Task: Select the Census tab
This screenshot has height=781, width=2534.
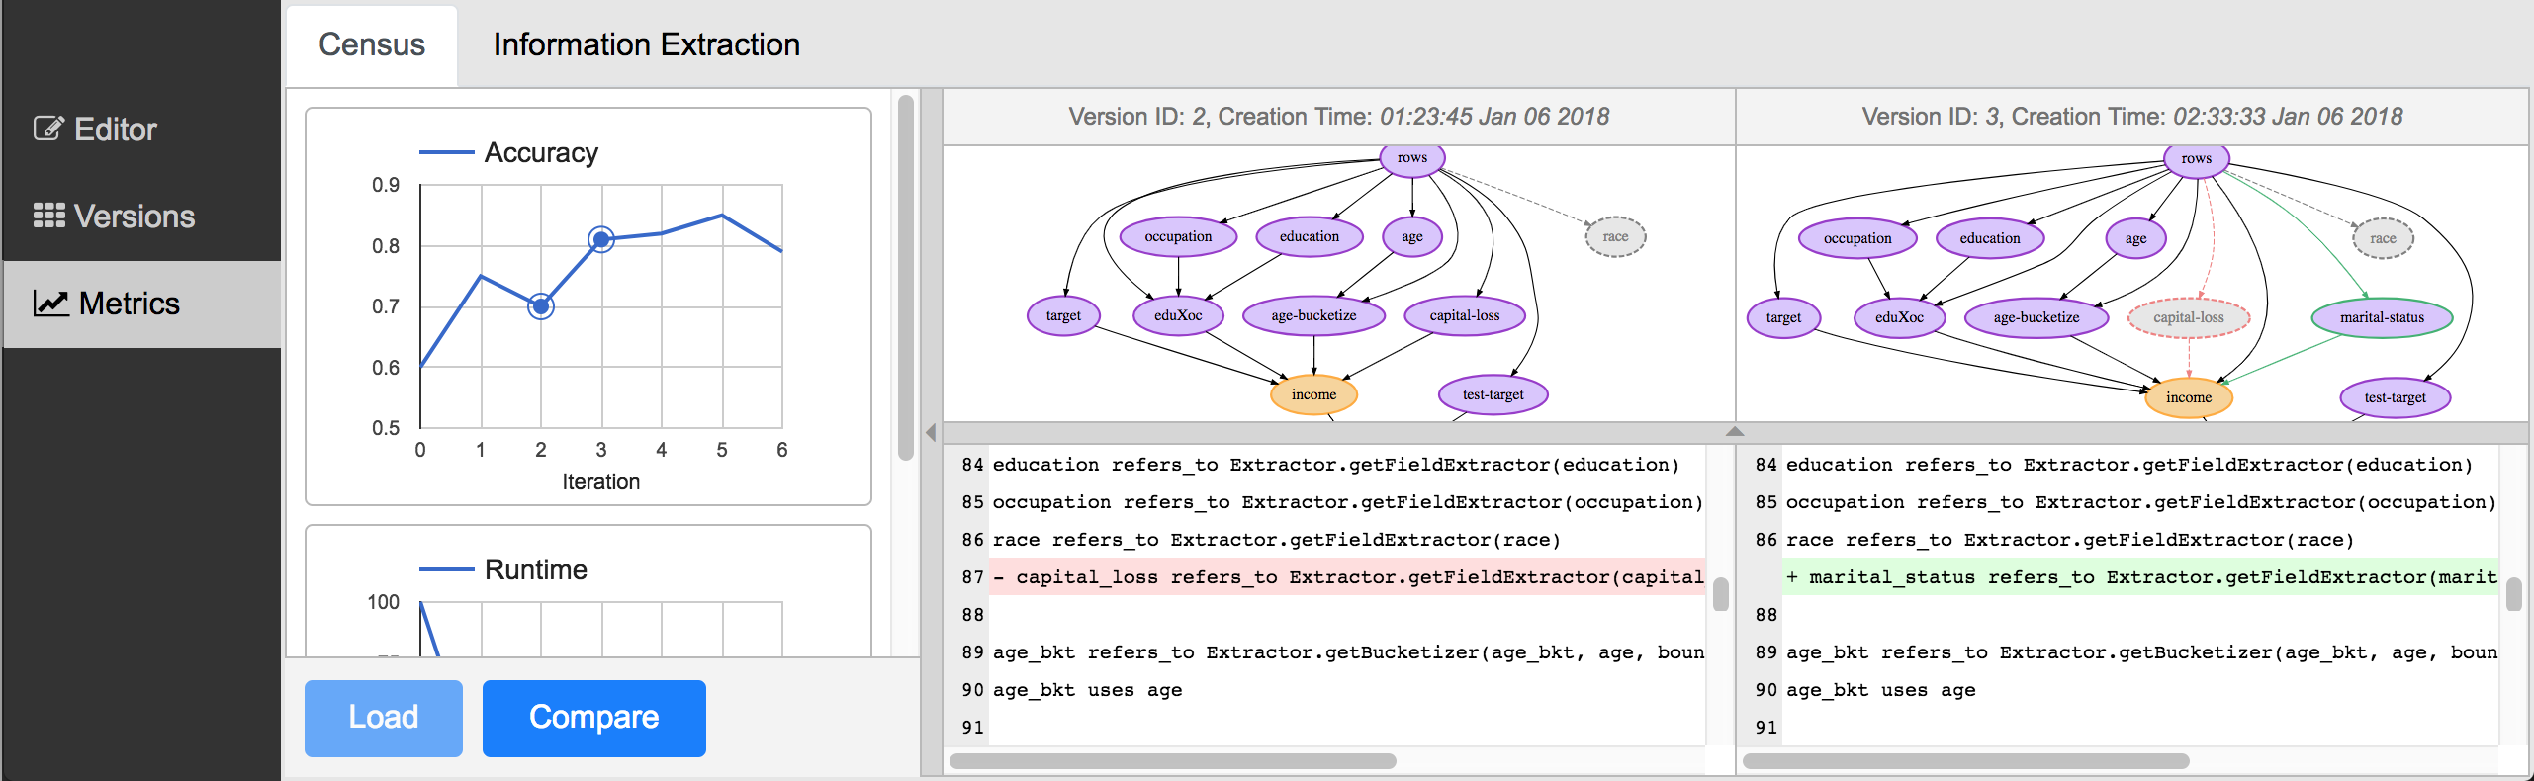Action: tap(371, 44)
